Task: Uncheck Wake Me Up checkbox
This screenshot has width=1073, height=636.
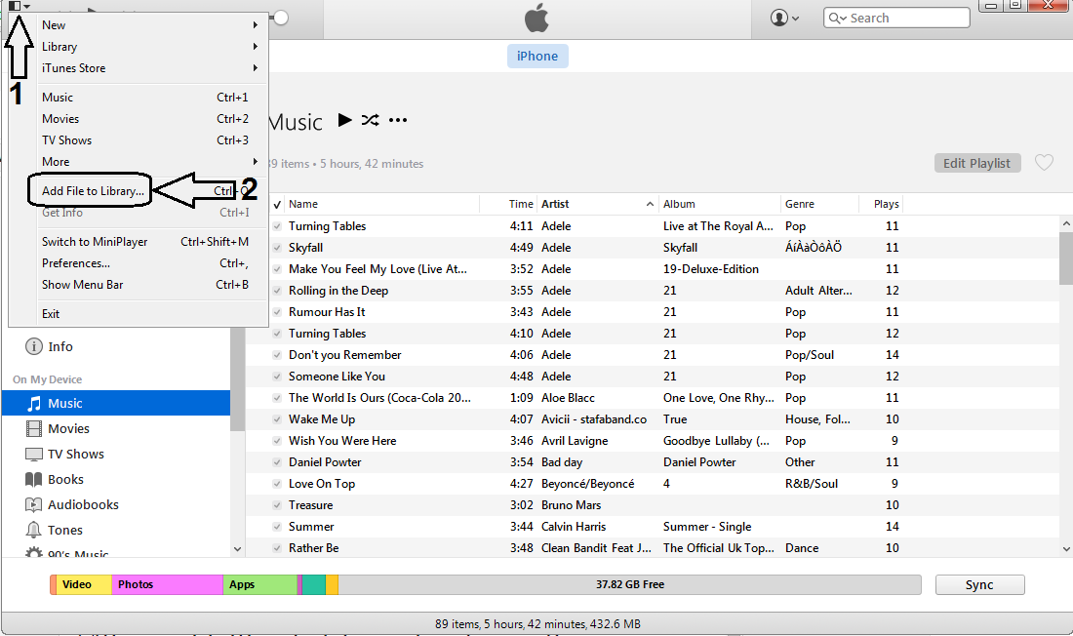Action: pos(277,419)
